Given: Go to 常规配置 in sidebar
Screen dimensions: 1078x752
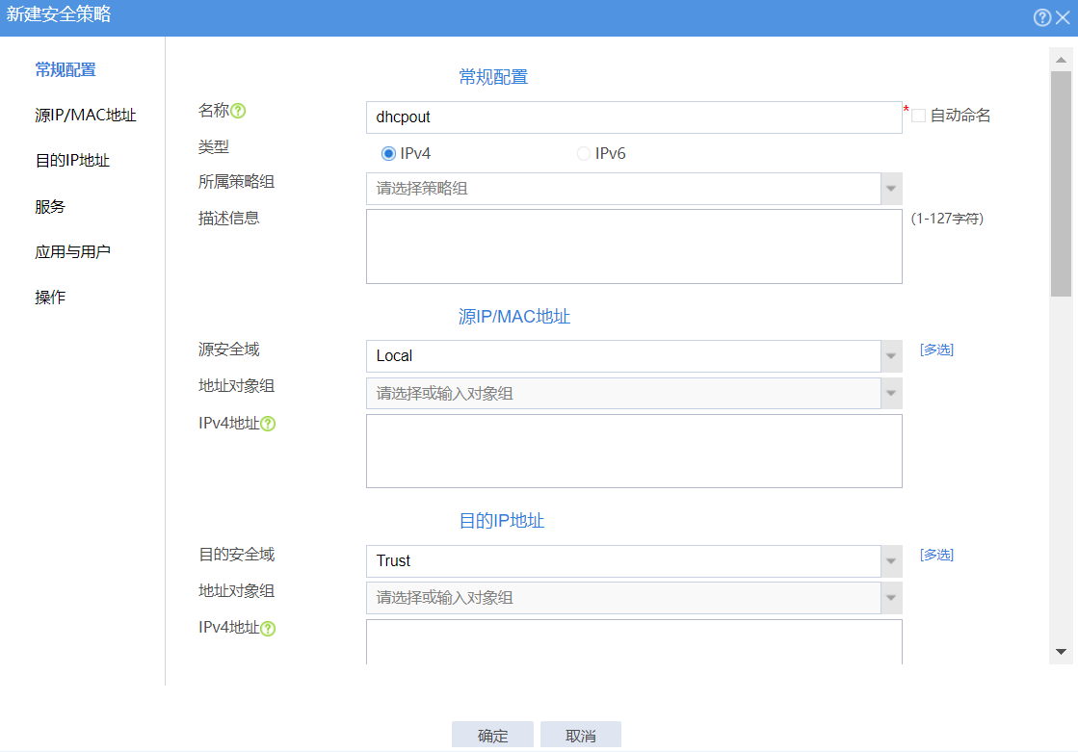Looking at the screenshot, I should (x=66, y=69).
